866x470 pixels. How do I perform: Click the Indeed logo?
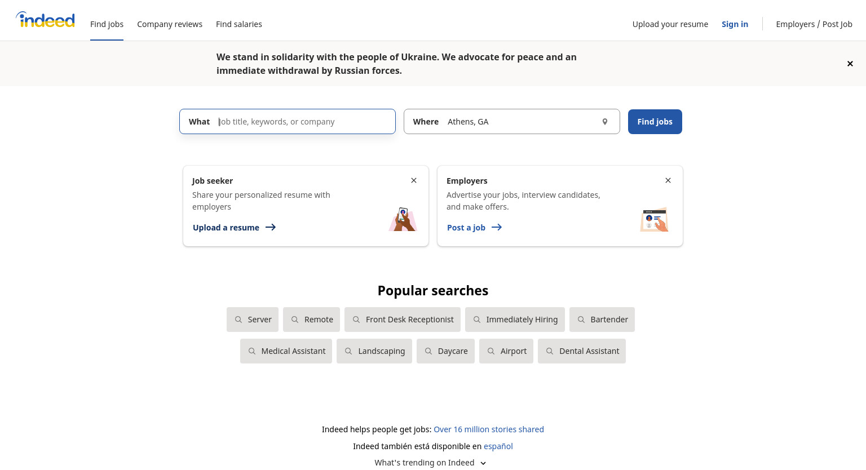[45, 20]
